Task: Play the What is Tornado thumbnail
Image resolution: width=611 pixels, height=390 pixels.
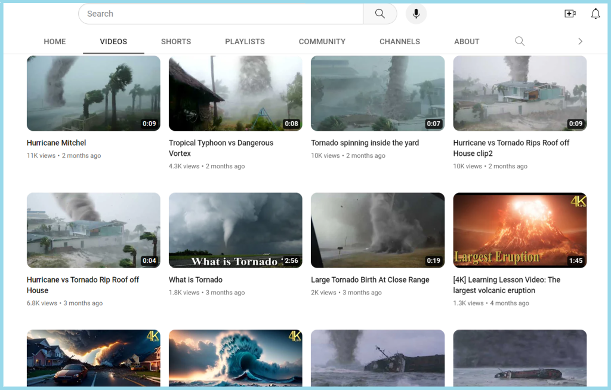Action: pyautogui.click(x=235, y=230)
